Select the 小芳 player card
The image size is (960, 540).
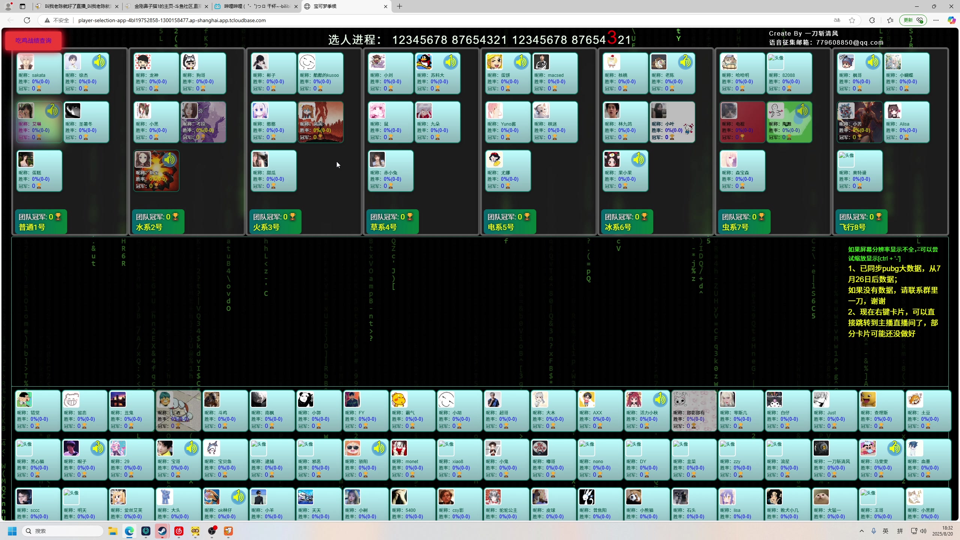[859, 122]
